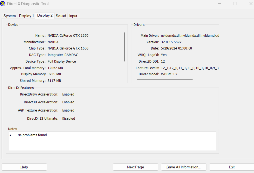Click the Main Driver file names text
This screenshot has height=173, width=254.
(x=190, y=36)
